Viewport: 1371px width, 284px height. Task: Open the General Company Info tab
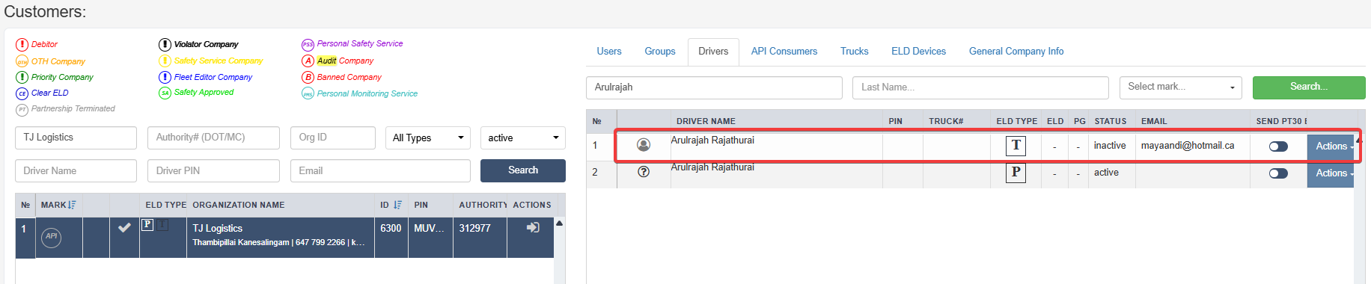(x=1016, y=52)
